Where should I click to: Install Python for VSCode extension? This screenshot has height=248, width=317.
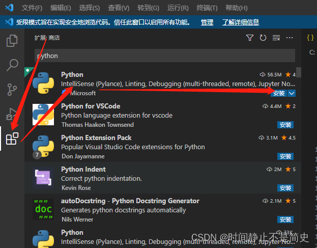coord(285,125)
